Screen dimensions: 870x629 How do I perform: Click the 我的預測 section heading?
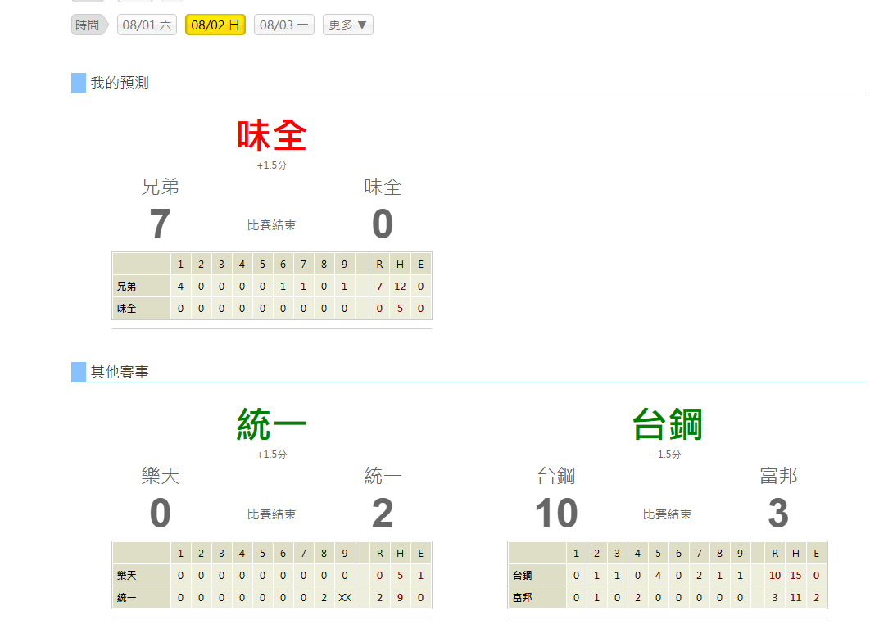[x=120, y=84]
